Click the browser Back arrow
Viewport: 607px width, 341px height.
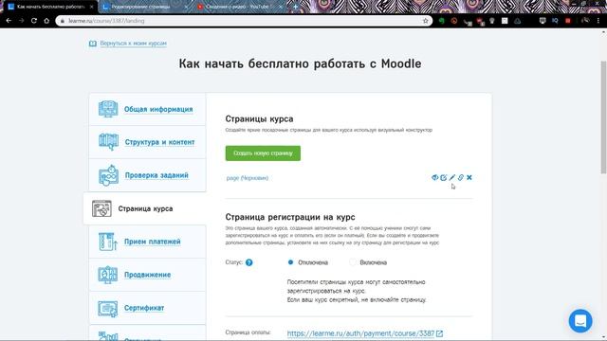pos(9,21)
